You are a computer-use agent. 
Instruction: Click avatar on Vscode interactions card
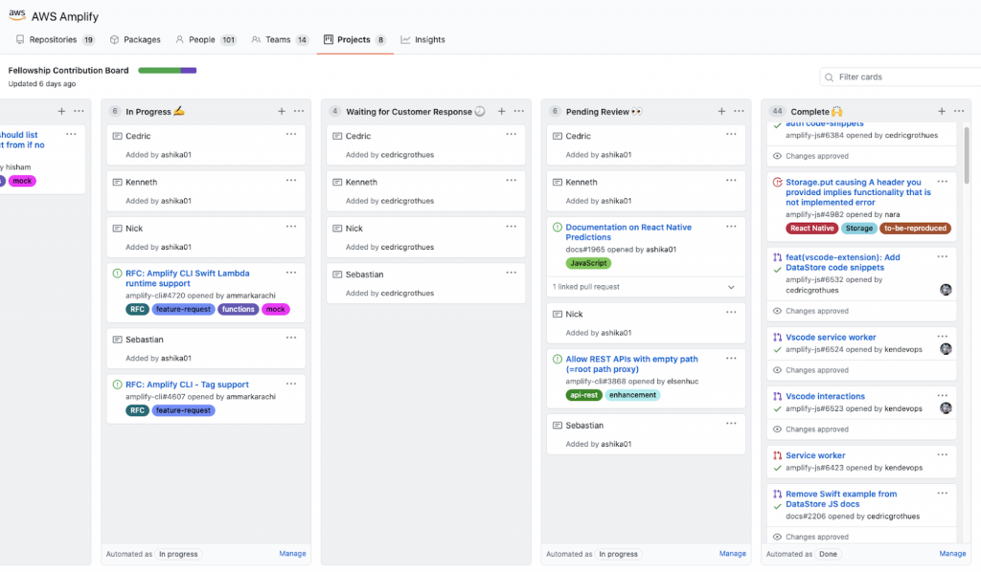(x=946, y=408)
